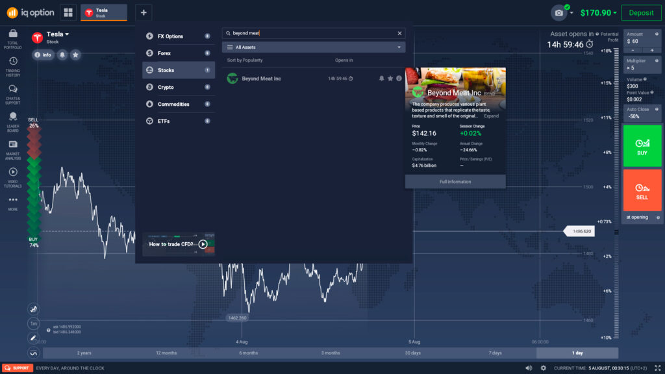665x374 pixels.
Task: Click the camera screenshot icon
Action: pos(559,13)
